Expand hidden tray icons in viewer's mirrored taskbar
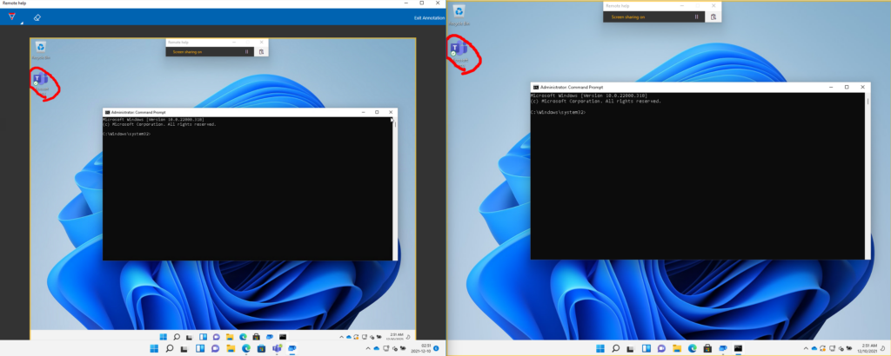 (341, 337)
